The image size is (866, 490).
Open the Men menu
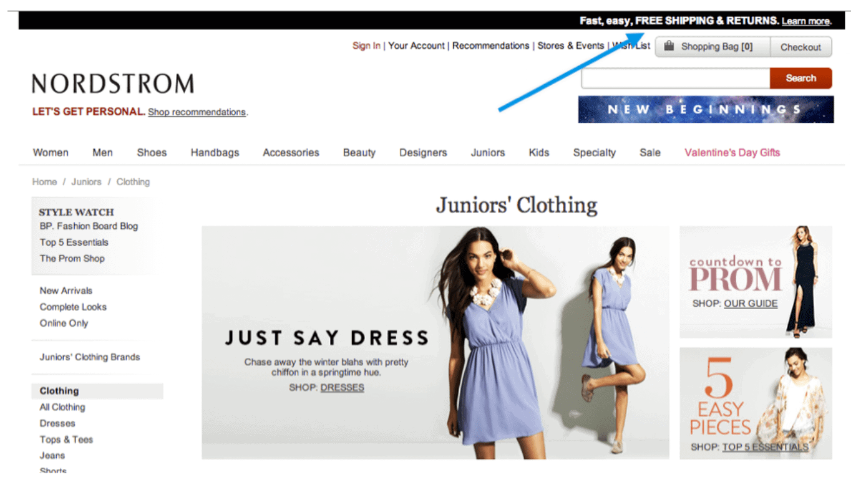tap(102, 152)
